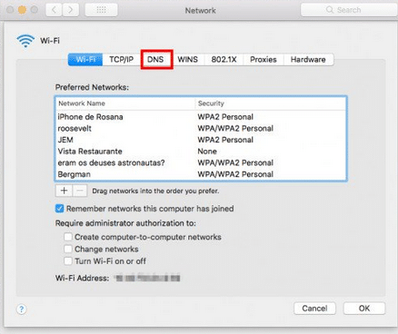Tick the Change networks checkbox
Image resolution: width=398 pixels, height=334 pixels.
tap(68, 249)
